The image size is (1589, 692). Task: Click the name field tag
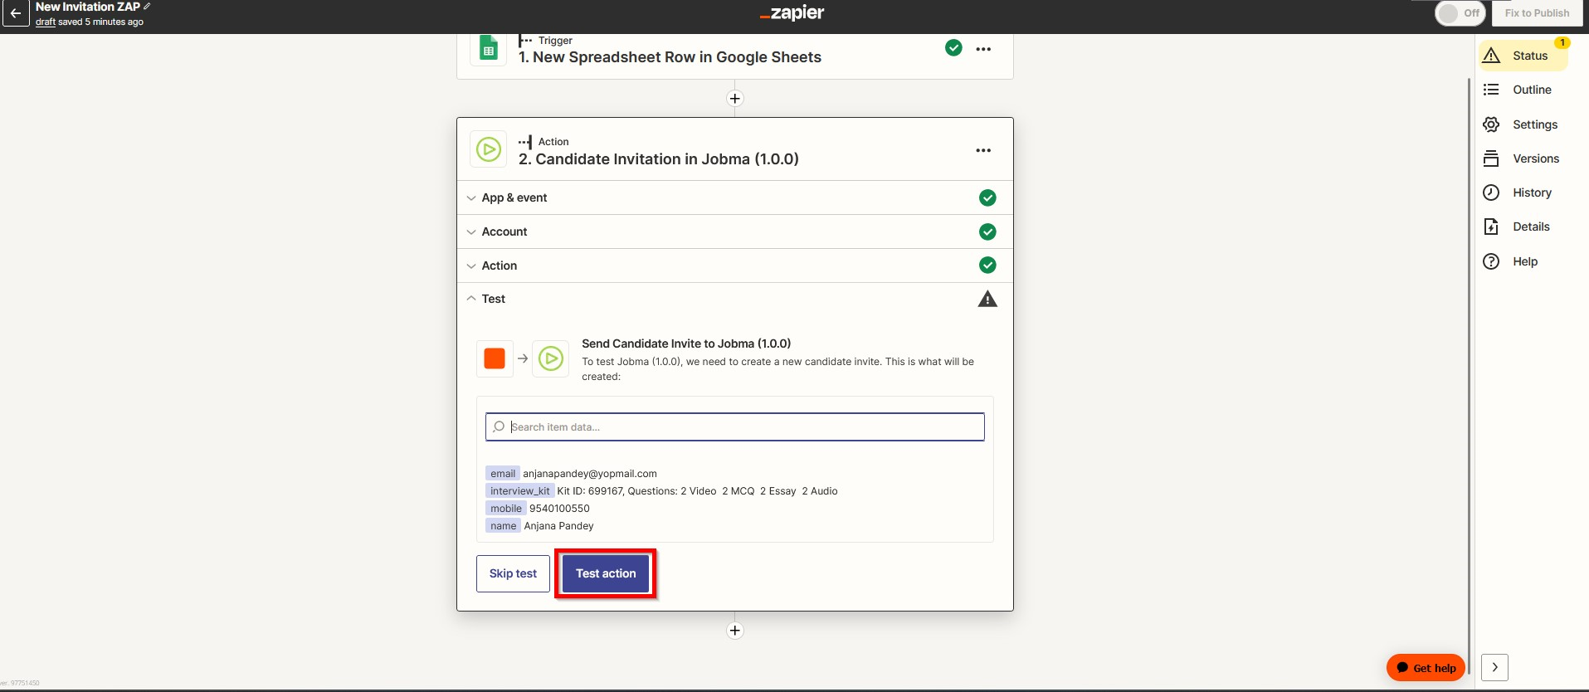503,526
